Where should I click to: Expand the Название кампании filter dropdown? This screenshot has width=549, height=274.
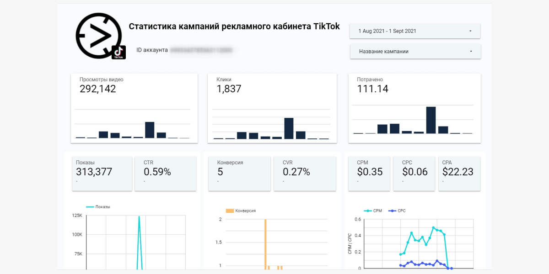point(415,52)
